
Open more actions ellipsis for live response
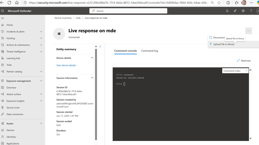pos(249,31)
